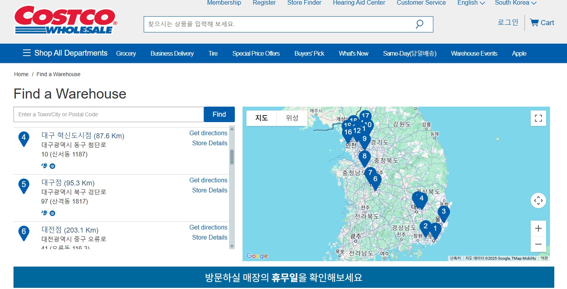Open the Store Finder link
Viewport: 567px width, 289px height.
tap(304, 3)
